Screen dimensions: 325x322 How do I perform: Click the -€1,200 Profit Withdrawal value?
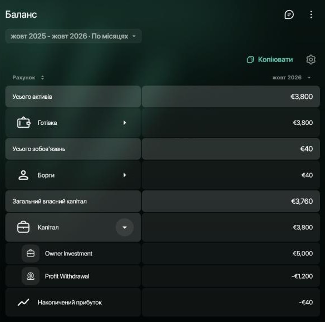(x=302, y=276)
